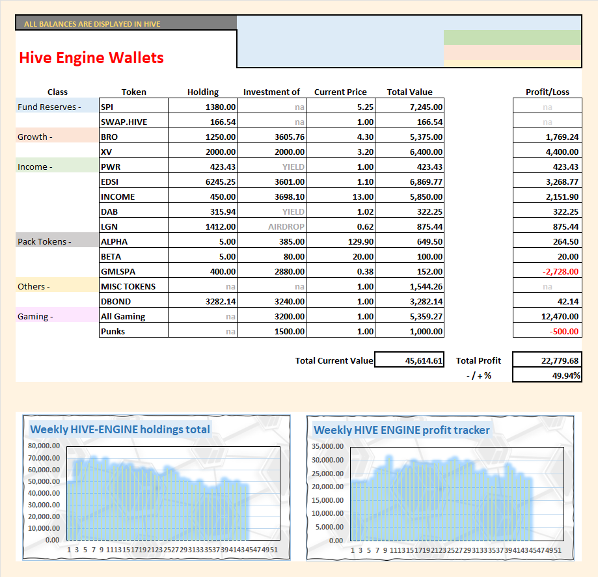Select the SWAP.HIVE token cell
This screenshot has height=577, width=598.
(133, 120)
